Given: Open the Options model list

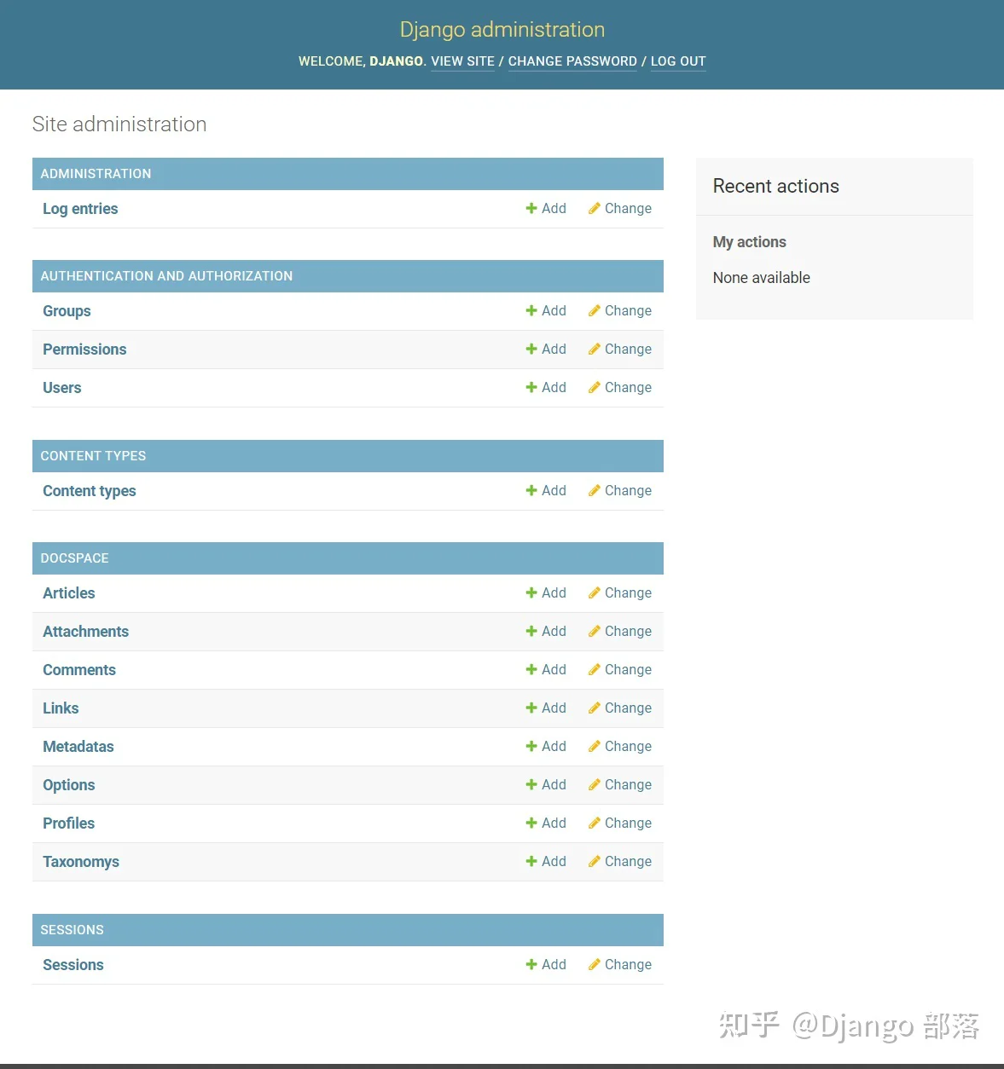Looking at the screenshot, I should 69,785.
